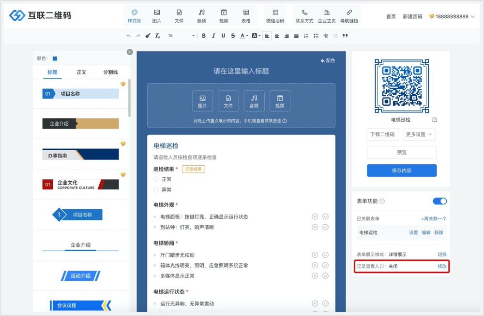Open the 图片 tool in top toolbar

pyautogui.click(x=156, y=15)
